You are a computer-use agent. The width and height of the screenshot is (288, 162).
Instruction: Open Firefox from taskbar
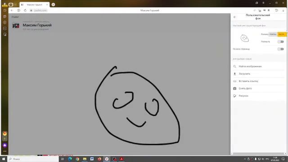coord(99,159)
